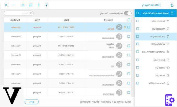Viewport: 177px width, 107px height.
Task: Check the Contacts (435) checkbox
Action: coord(137,21)
